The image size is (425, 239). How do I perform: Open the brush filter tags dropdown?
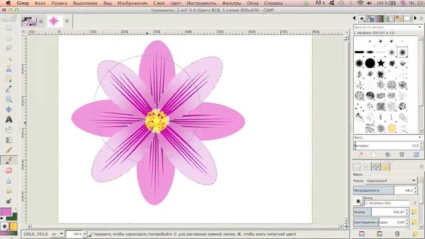[420, 27]
